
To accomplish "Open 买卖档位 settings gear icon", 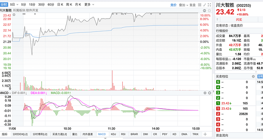I will [253, 76].
